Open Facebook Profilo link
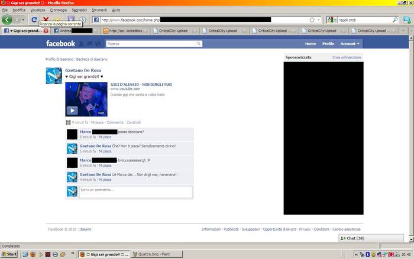The image size is (414, 259). [328, 44]
